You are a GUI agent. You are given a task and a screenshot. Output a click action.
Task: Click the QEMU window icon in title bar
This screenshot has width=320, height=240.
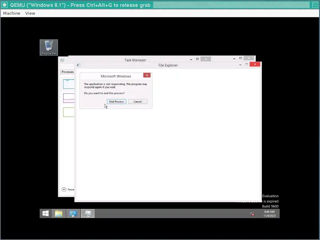4,5
